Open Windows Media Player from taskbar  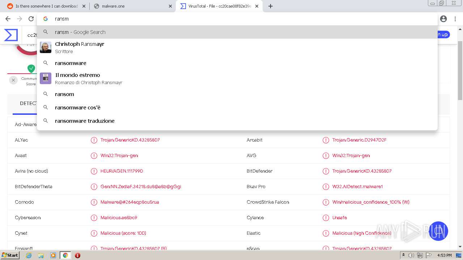(53, 255)
